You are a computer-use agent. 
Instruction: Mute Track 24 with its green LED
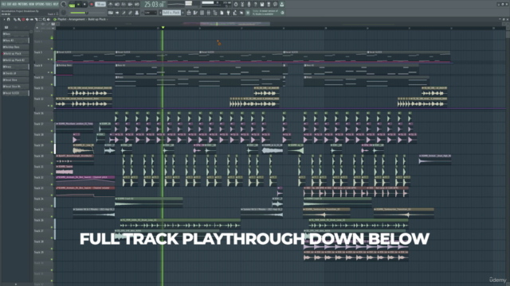tap(52, 206)
